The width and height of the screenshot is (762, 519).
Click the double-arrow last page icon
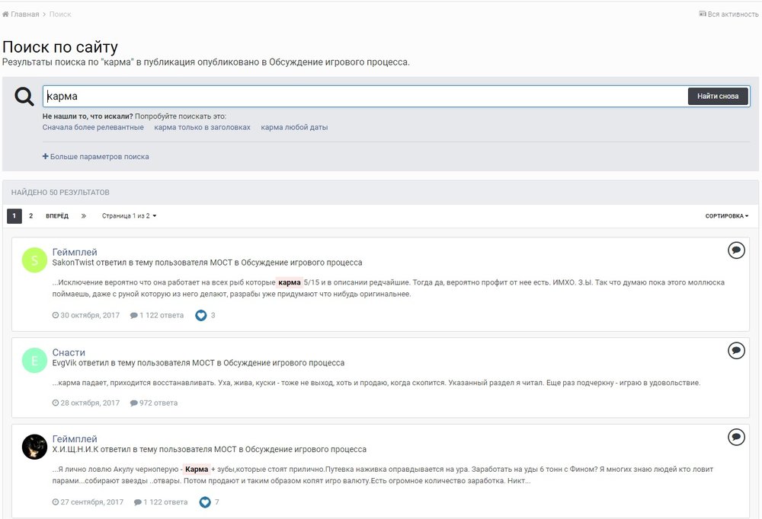(x=84, y=216)
